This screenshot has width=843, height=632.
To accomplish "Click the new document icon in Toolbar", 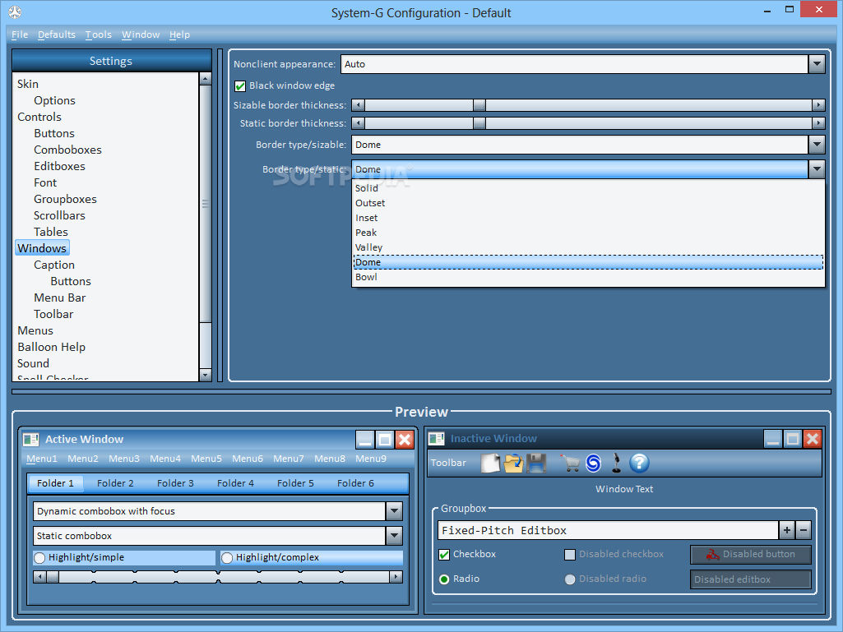I will pyautogui.click(x=490, y=463).
